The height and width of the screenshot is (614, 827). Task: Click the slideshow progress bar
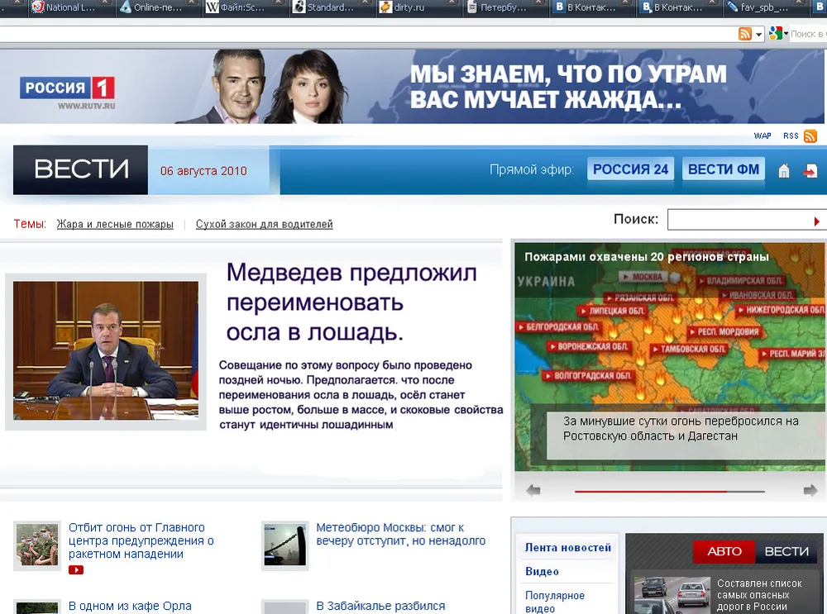tap(670, 491)
